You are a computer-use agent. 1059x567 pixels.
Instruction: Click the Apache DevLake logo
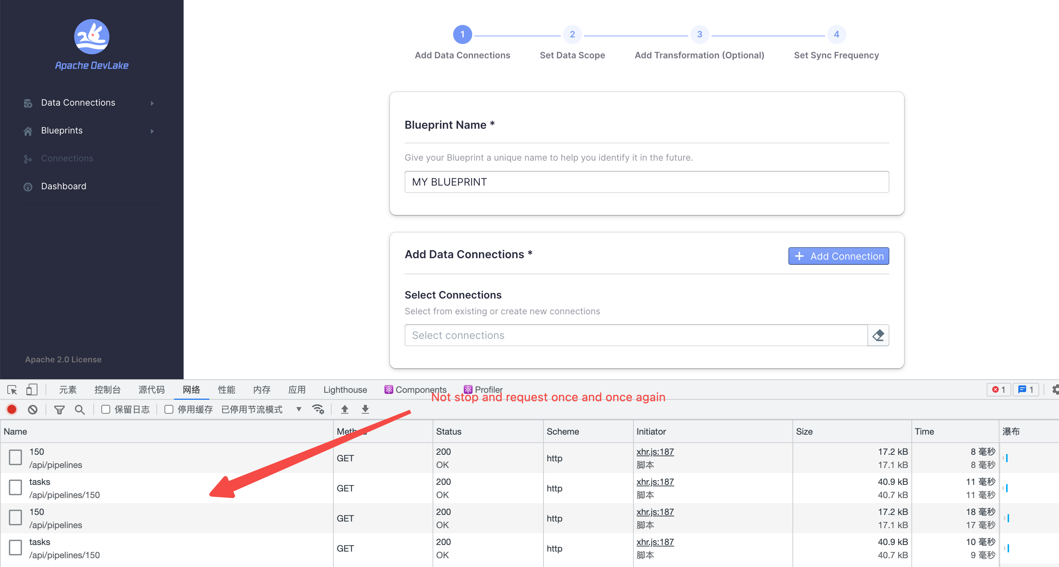click(x=91, y=37)
